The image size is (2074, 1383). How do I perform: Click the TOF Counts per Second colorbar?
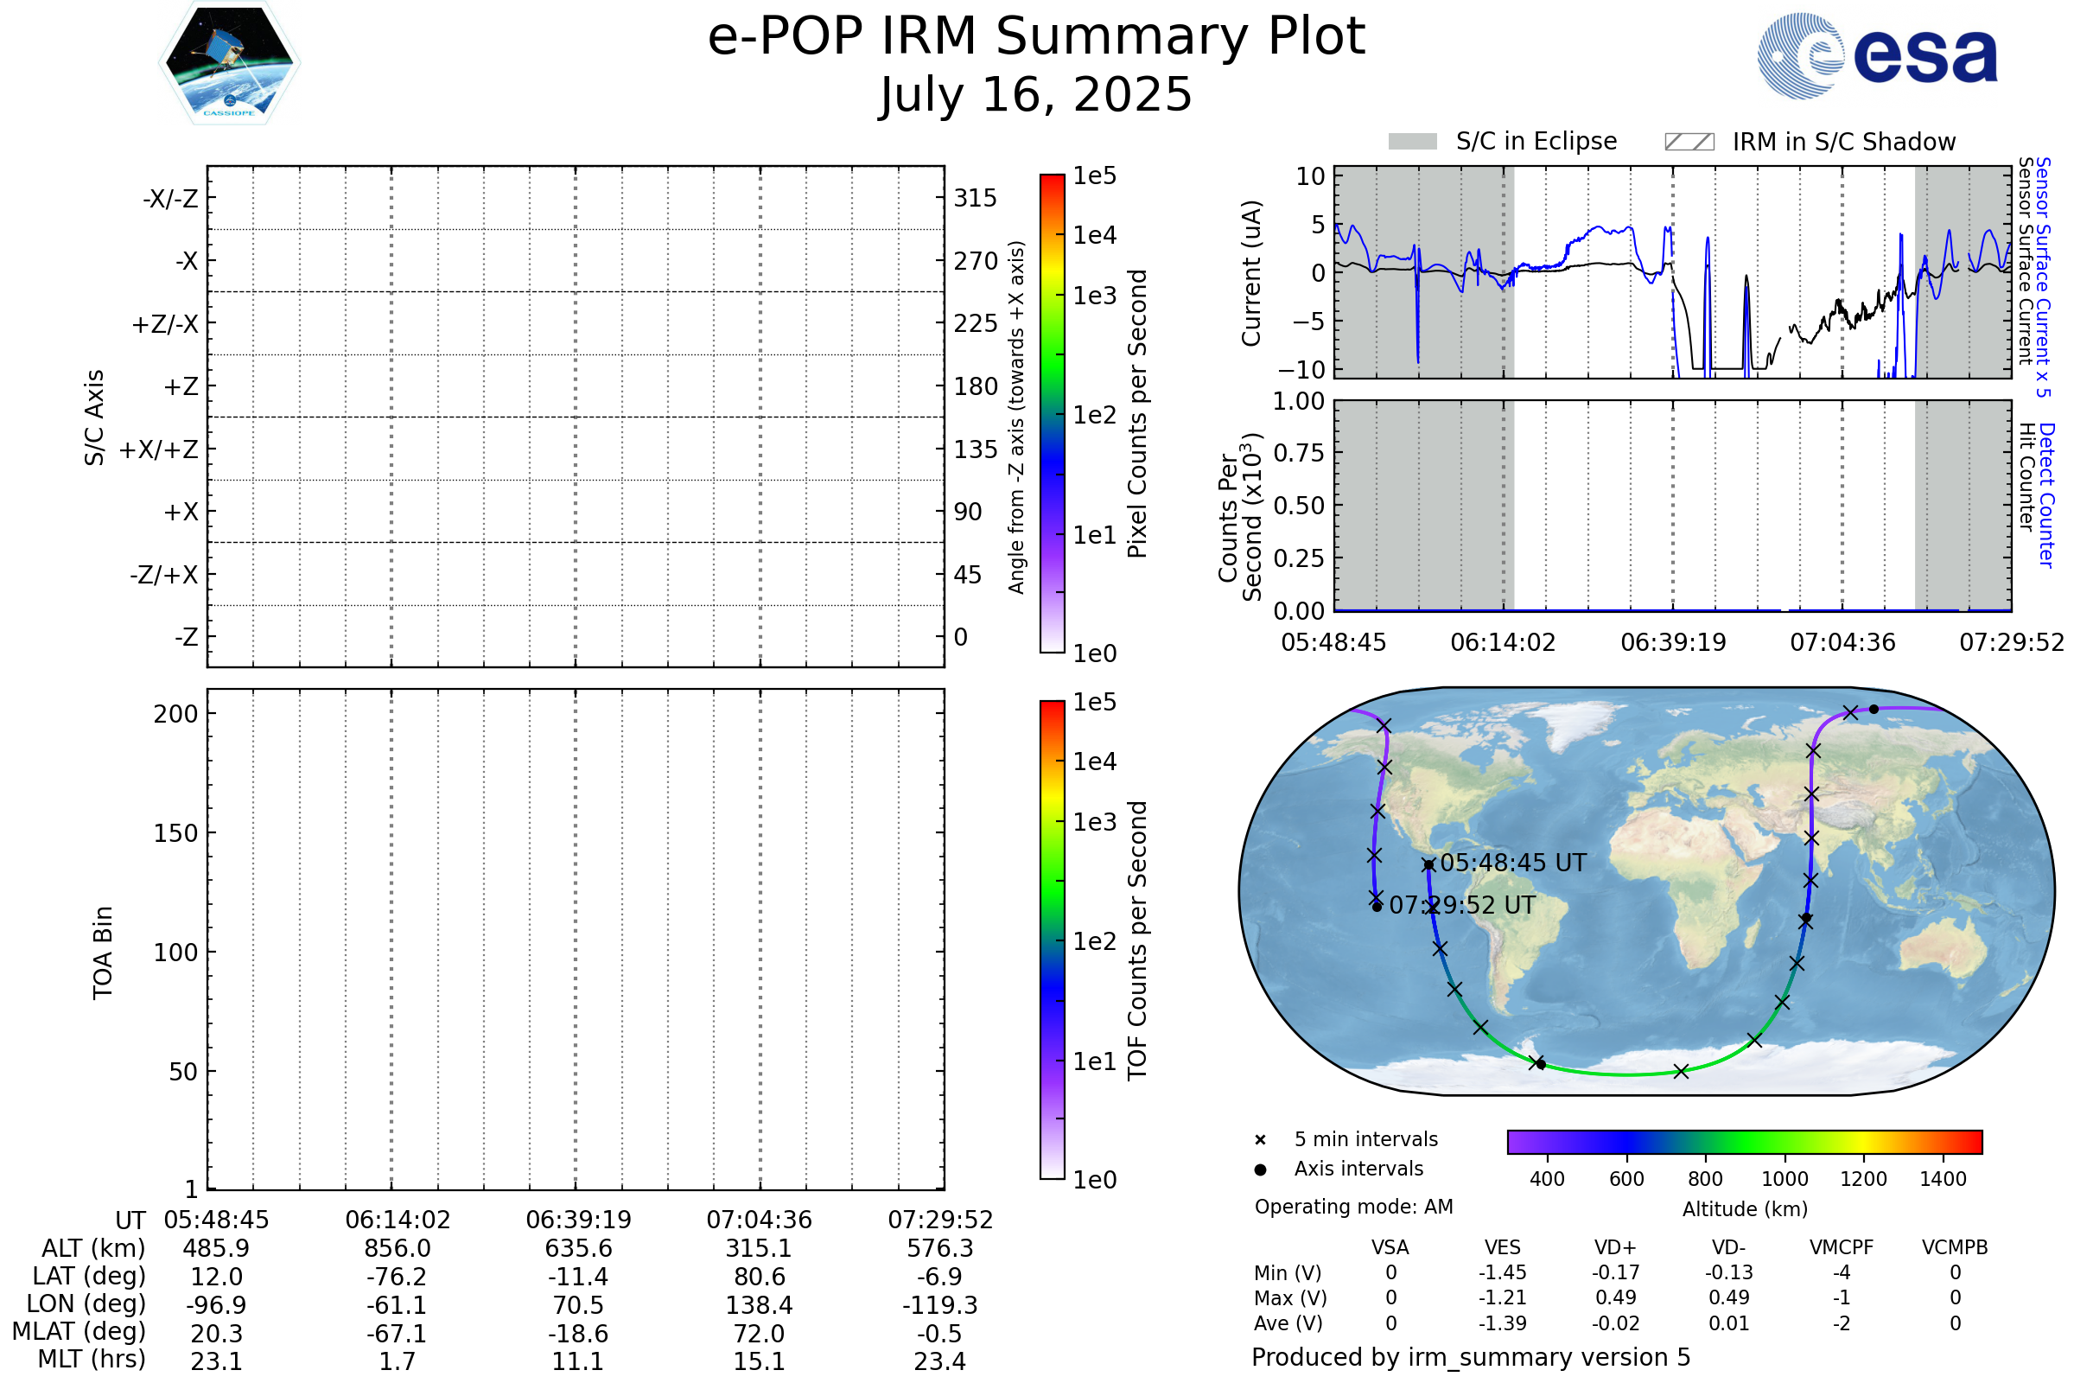click(1052, 940)
